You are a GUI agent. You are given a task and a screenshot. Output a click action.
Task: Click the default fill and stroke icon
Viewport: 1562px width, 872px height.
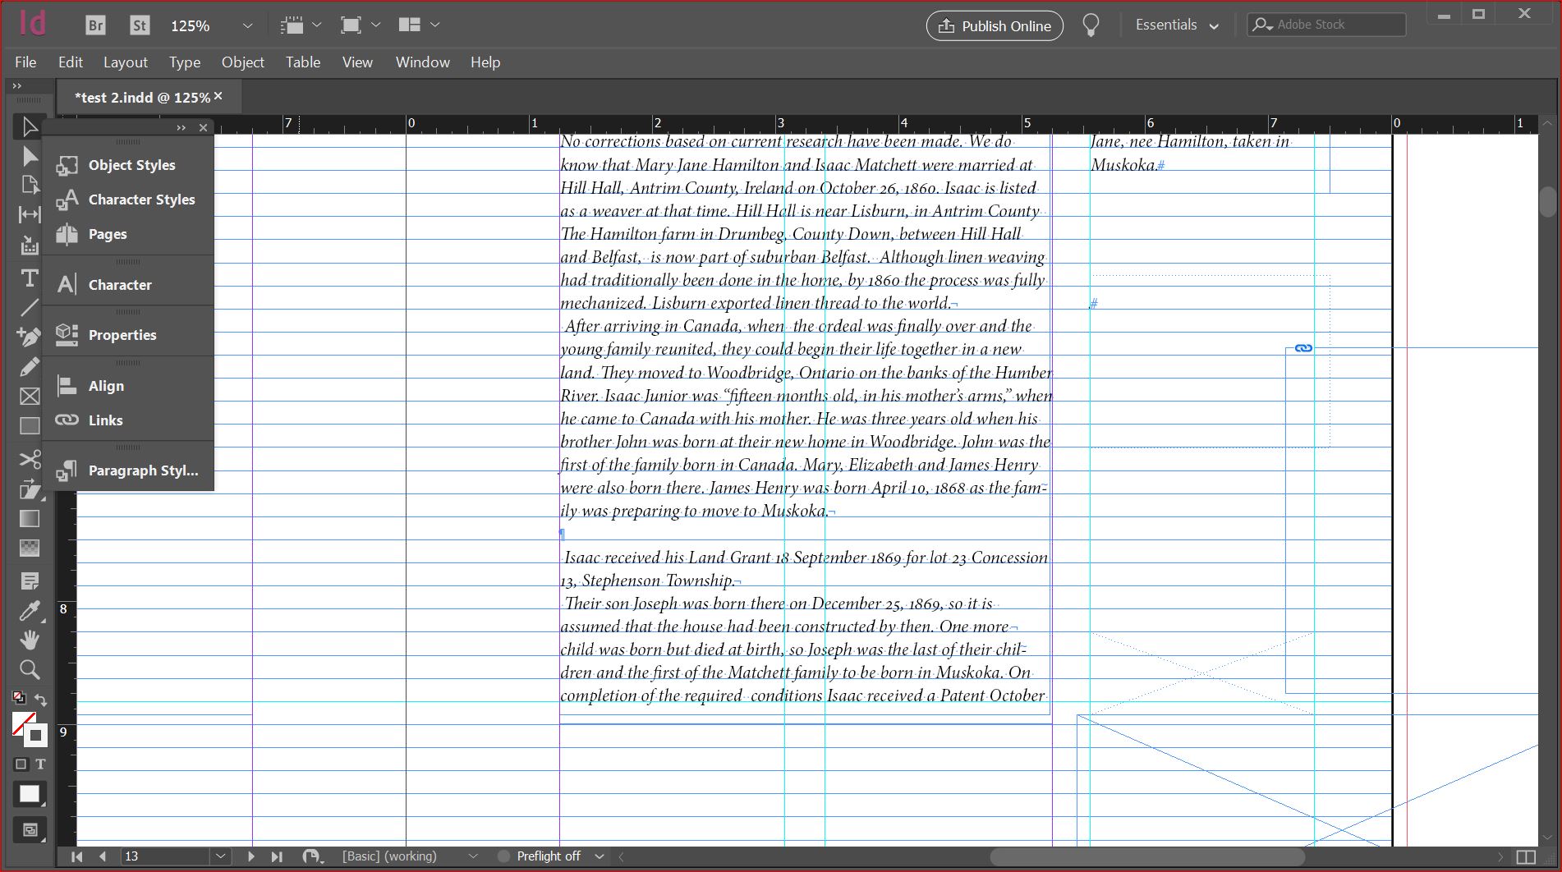tap(19, 698)
